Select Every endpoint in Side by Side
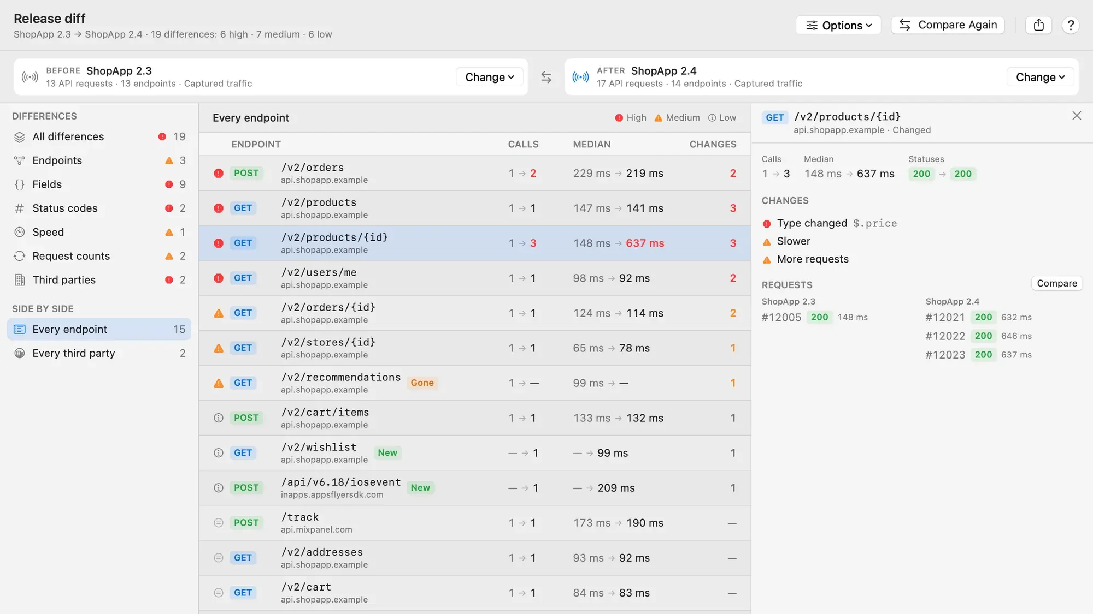 pyautogui.click(x=99, y=329)
